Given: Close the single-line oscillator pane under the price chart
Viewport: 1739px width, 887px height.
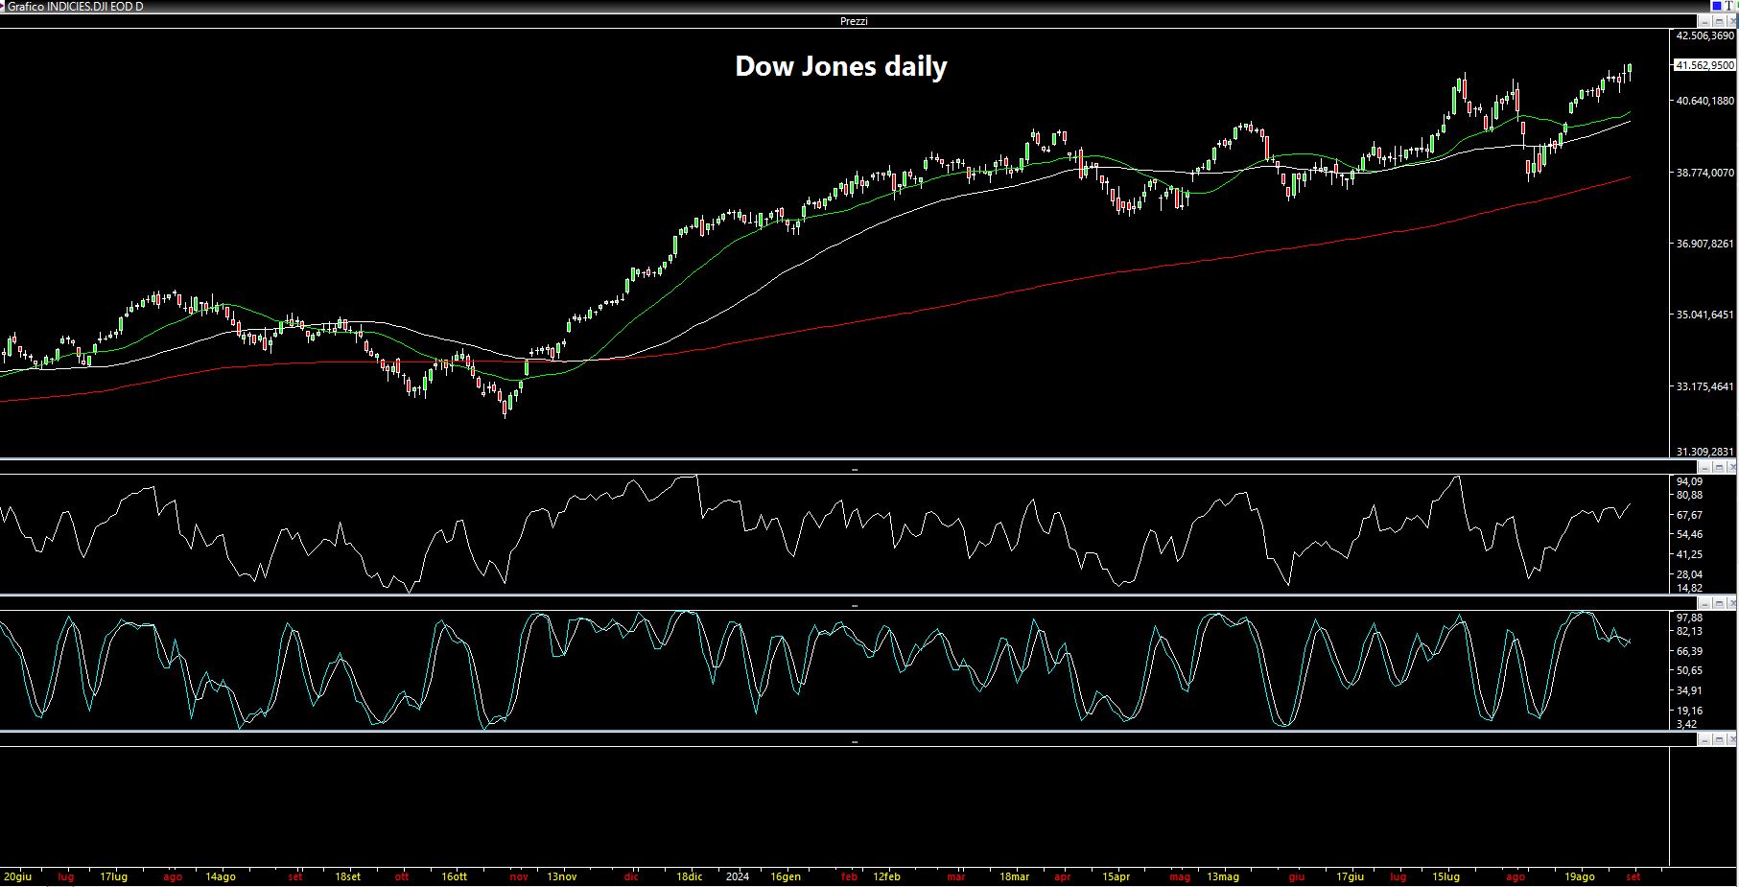Looking at the screenshot, I should point(1732,467).
